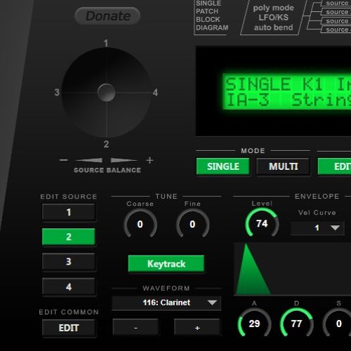Screen dimensions: 351x351
Task: Click the Edit Common EDIT button
Action: (69, 328)
